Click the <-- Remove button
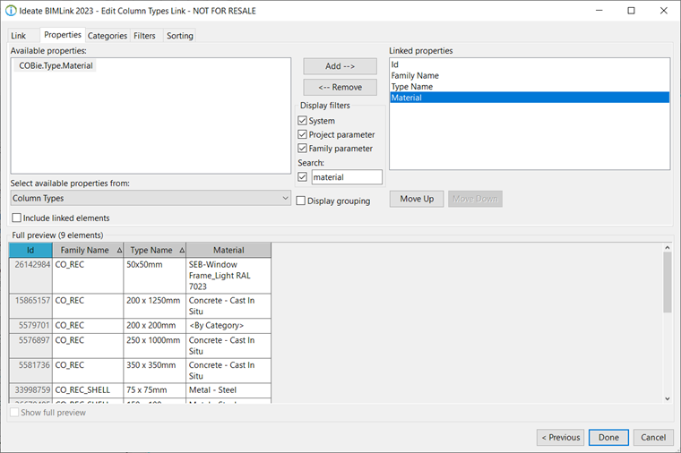 click(340, 87)
